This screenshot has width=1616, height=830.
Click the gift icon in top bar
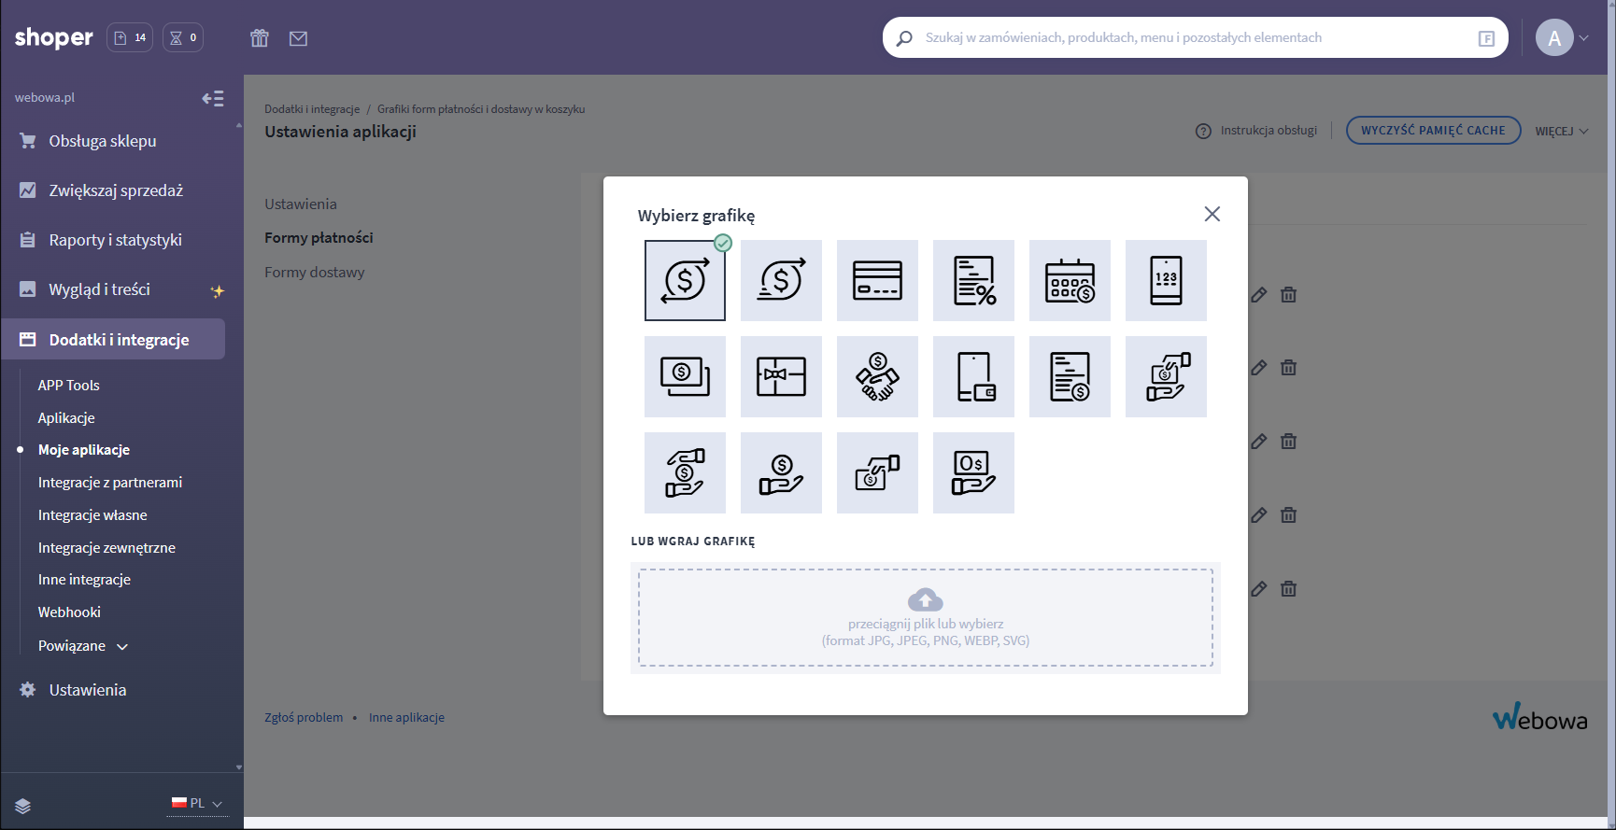coord(260,38)
